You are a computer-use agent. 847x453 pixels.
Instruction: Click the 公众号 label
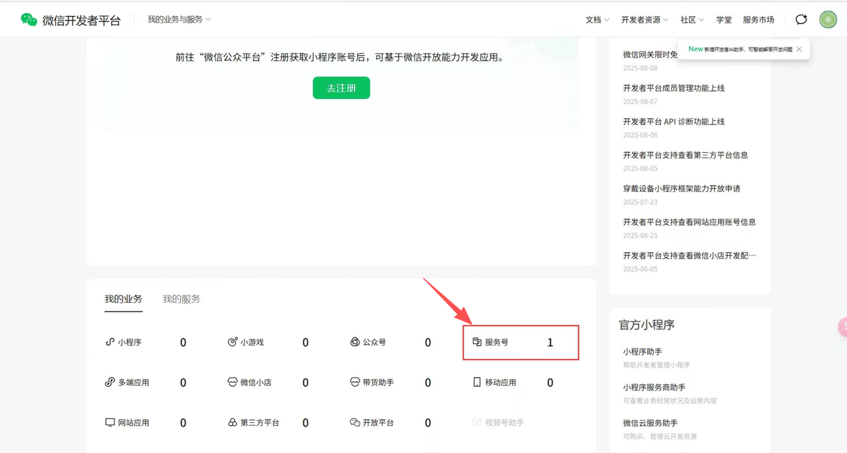tap(374, 342)
